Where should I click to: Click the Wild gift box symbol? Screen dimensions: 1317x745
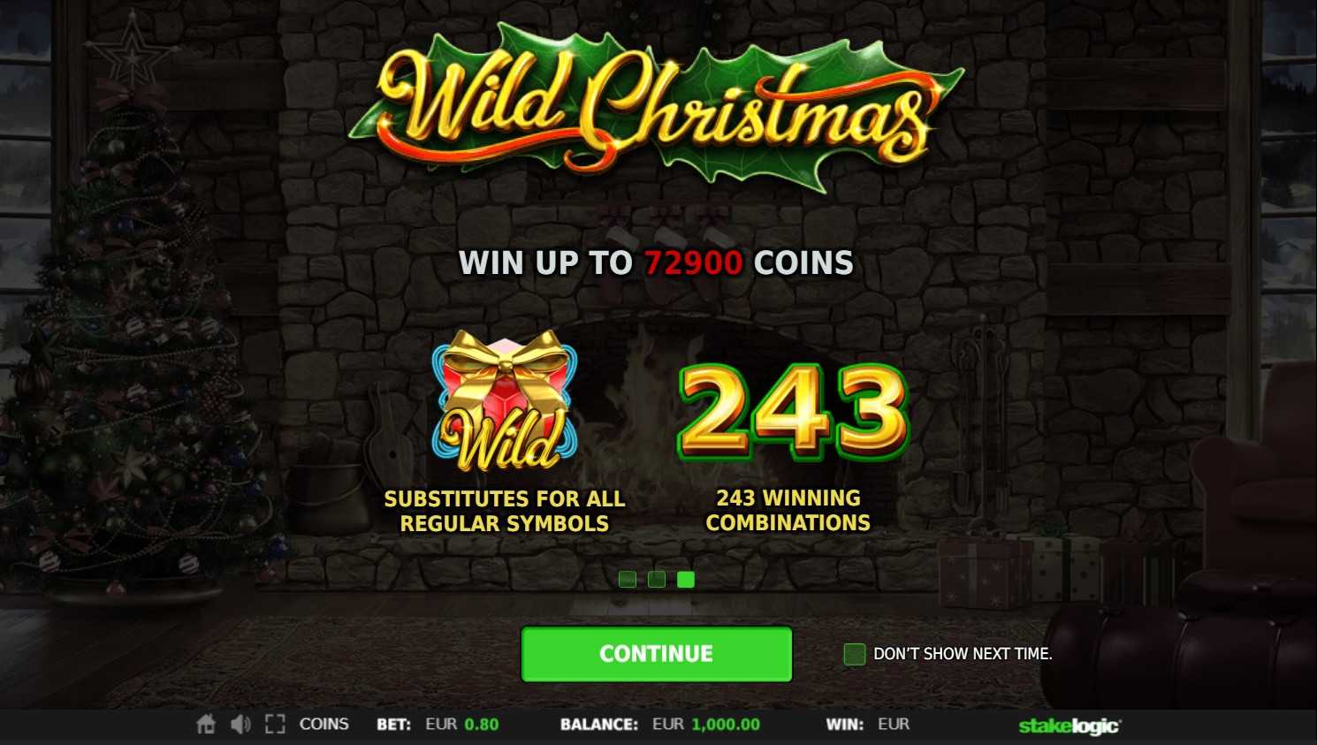pos(505,401)
